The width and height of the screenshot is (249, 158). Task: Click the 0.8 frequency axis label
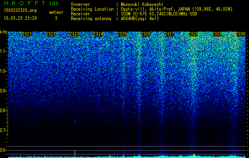[x=4, y=111]
